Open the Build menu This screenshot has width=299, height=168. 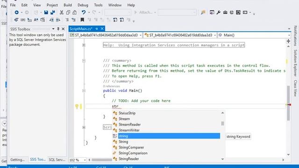tap(68, 5)
